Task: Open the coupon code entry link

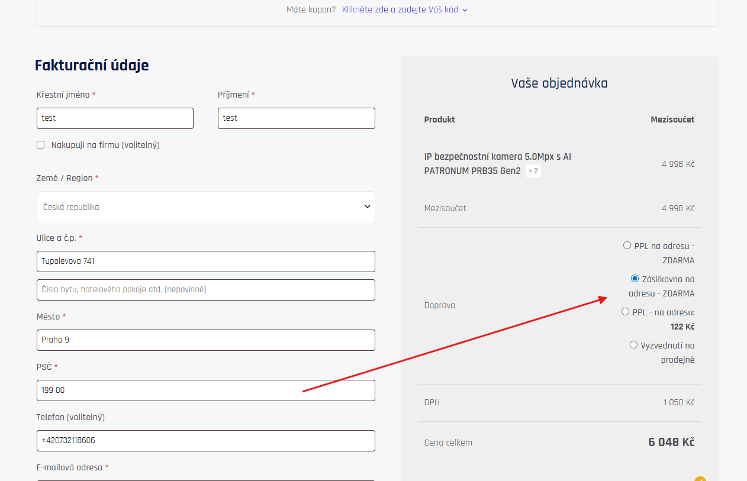Action: [400, 9]
